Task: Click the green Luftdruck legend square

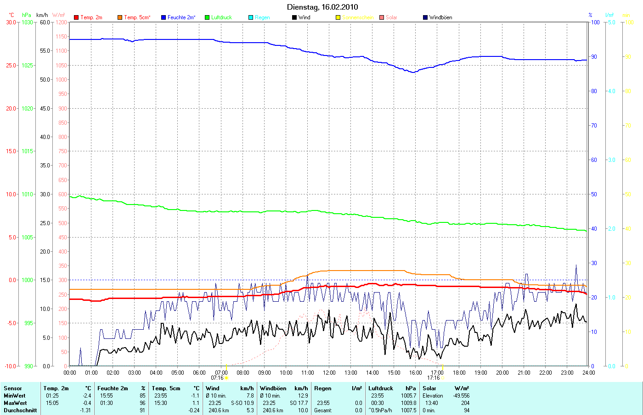Action: click(207, 17)
